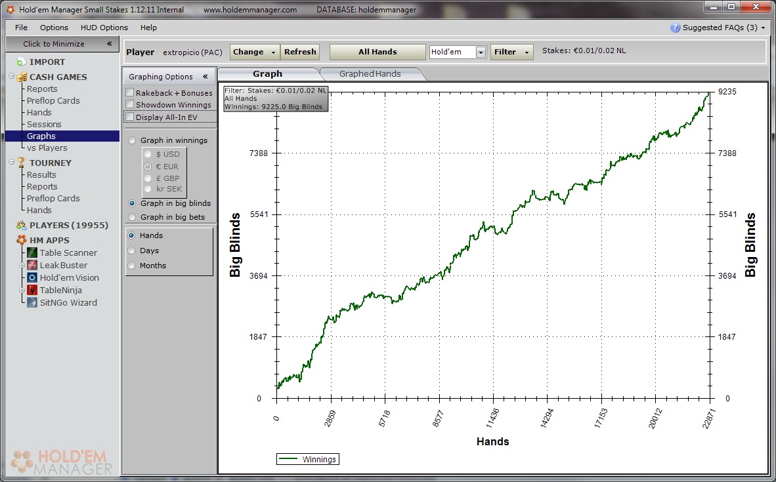
Task: Select Hands x-axis radio button
Action: click(132, 235)
